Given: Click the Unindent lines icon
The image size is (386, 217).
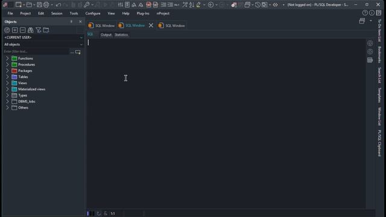Looking at the screenshot, I should (x=170, y=5).
